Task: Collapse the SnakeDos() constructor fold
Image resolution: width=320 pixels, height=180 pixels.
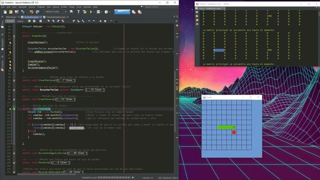Action: (x=14, y=36)
